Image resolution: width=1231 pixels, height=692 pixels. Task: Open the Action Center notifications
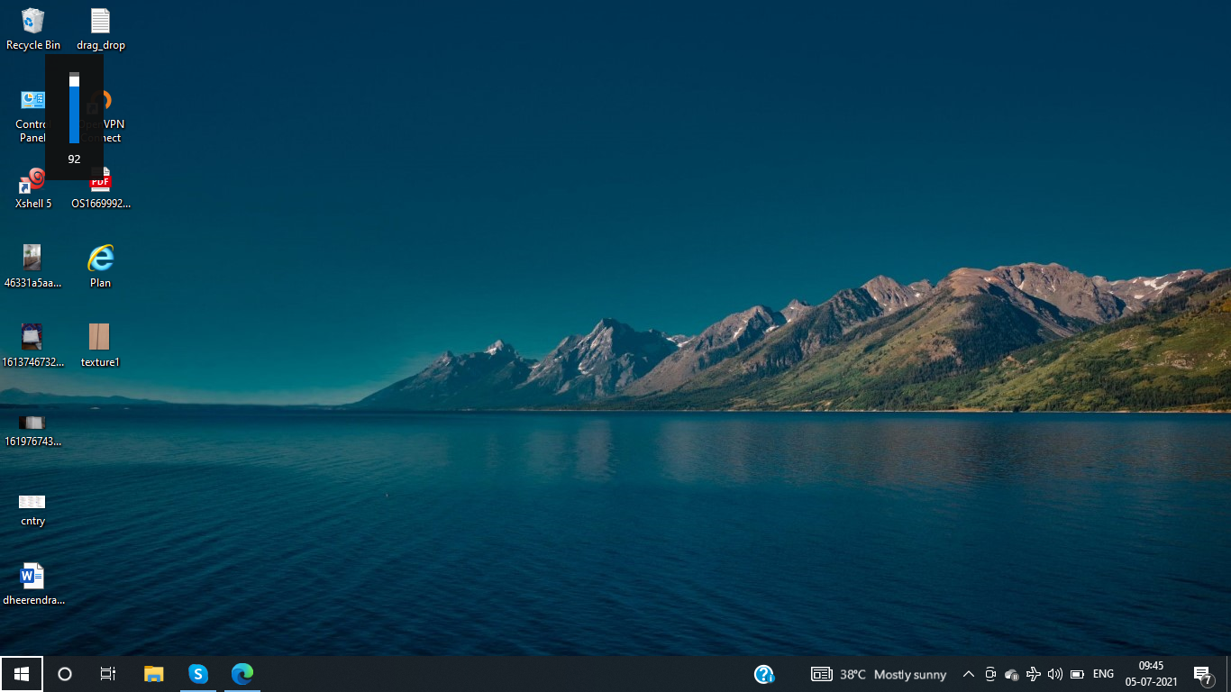[1202, 674]
